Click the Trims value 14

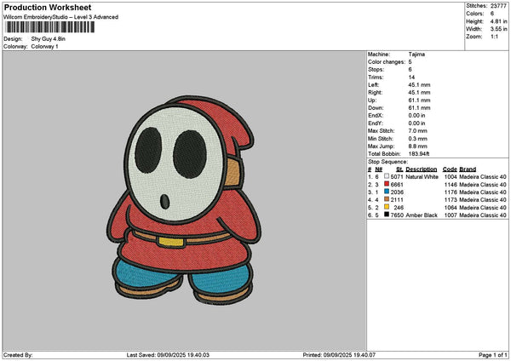pyautogui.click(x=411, y=77)
